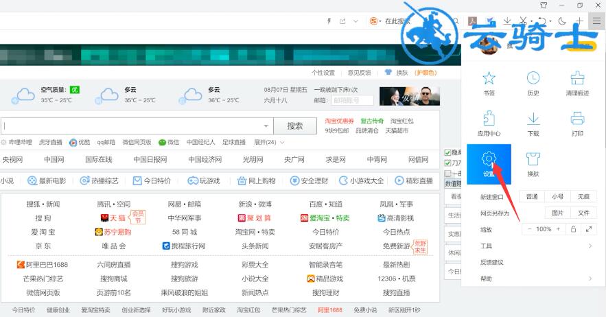This screenshot has width=606, height=317.
Task: Open 12306・机票 link
Action: 396,279
